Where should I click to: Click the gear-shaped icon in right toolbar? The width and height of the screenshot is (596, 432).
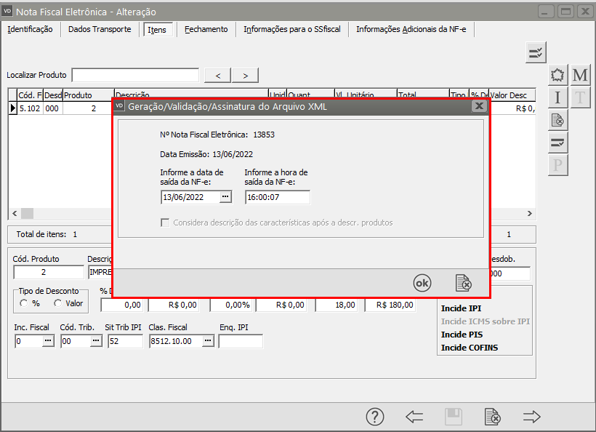557,76
